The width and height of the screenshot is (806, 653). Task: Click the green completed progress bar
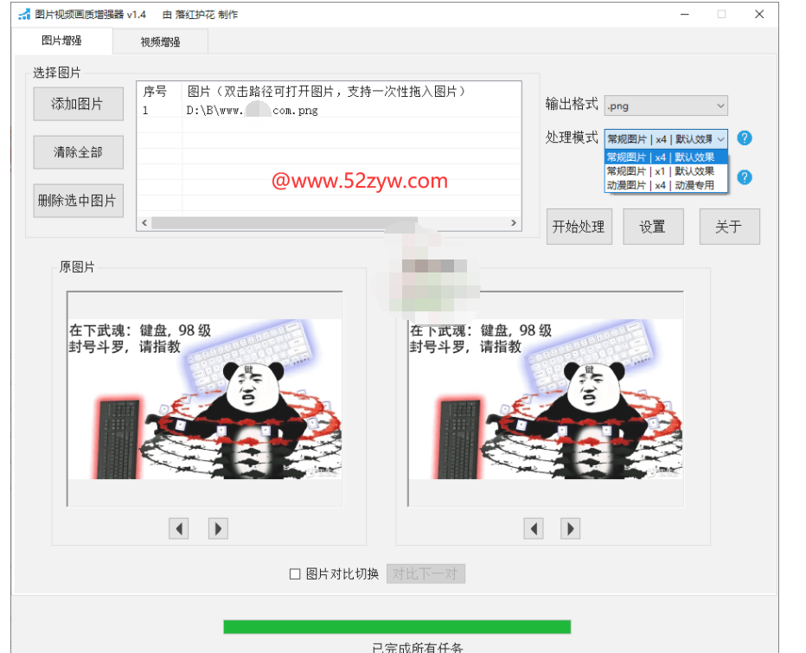(x=397, y=627)
